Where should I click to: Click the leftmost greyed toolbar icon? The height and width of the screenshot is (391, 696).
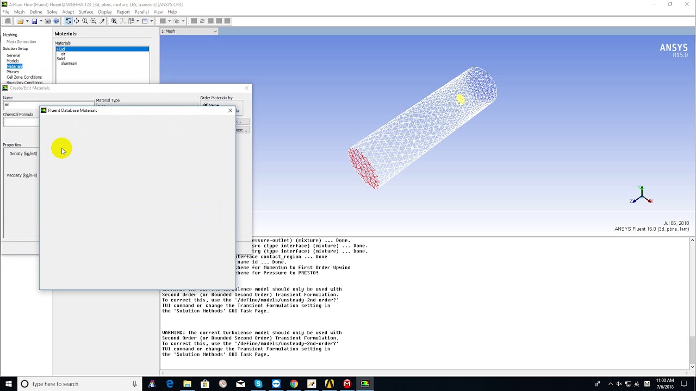[8, 21]
